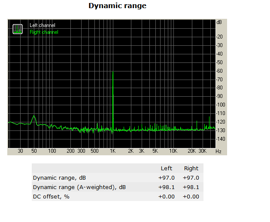Image resolution: width=270 pixels, height=222 pixels.
Task: Click the -50 dB axis label
Action: coord(219,62)
